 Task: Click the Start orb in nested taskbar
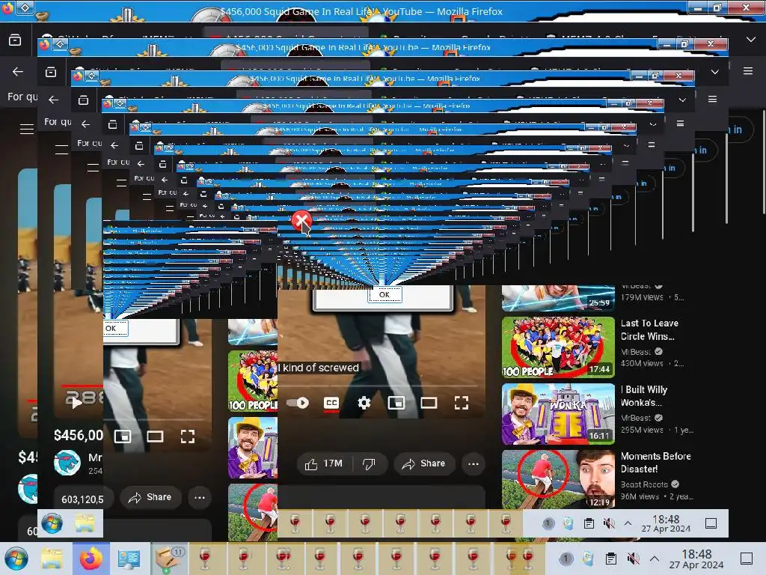click(x=52, y=523)
